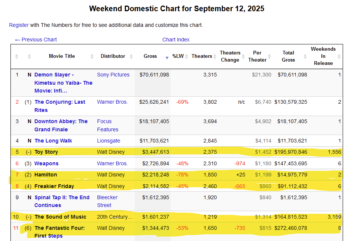
Task: Click the $272,460,078 total gross
Action: click(x=291, y=228)
